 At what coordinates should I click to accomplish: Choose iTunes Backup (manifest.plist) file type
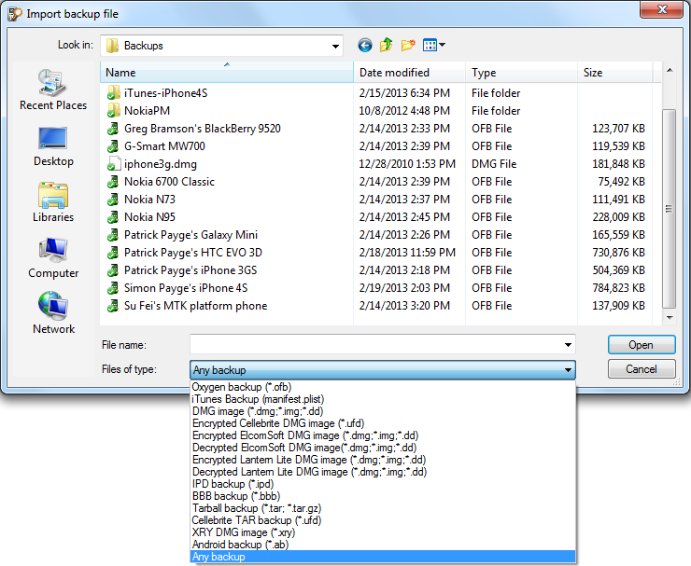(383, 399)
